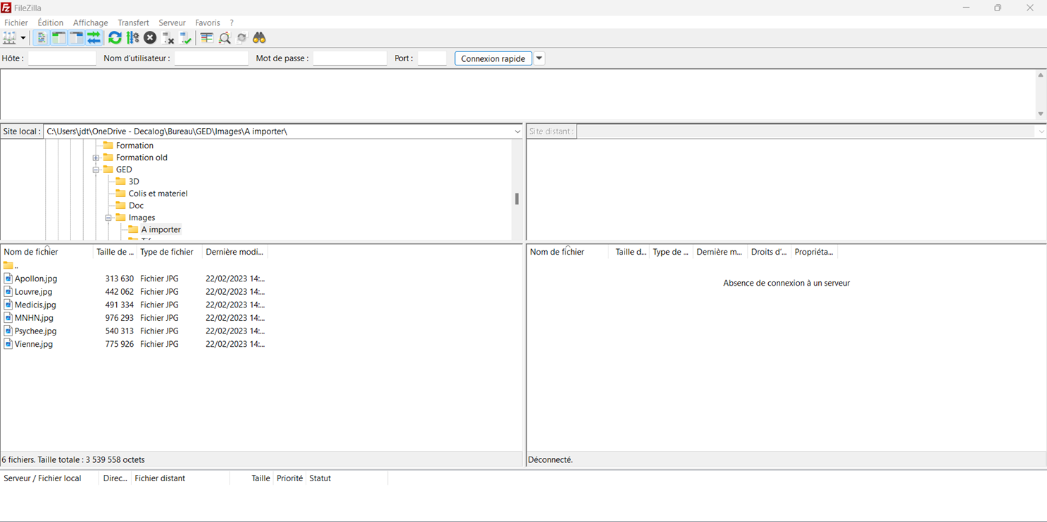Click the process queue toggle icon
The height and width of the screenshot is (522, 1047).
pyautogui.click(x=132, y=38)
